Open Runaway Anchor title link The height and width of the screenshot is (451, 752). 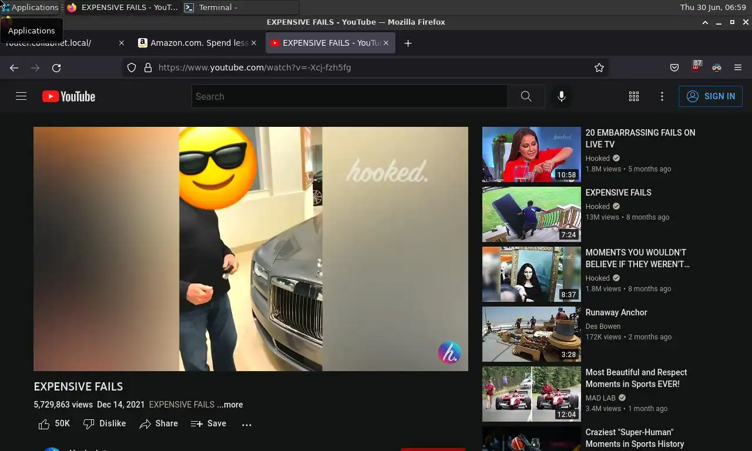(x=616, y=312)
